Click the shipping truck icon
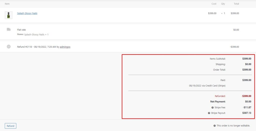Screen dimensions: 256x131 point(9,29)
